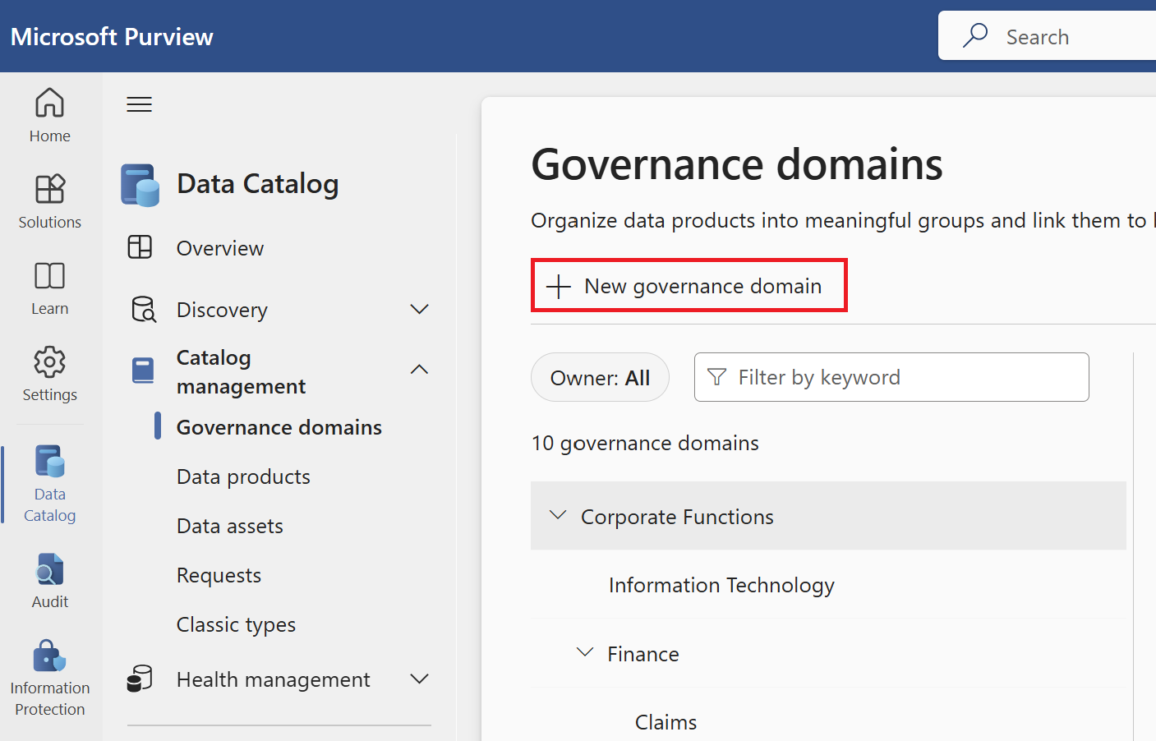The width and height of the screenshot is (1156, 741).
Task: Click the funnel filter icon
Action: pyautogui.click(x=716, y=377)
